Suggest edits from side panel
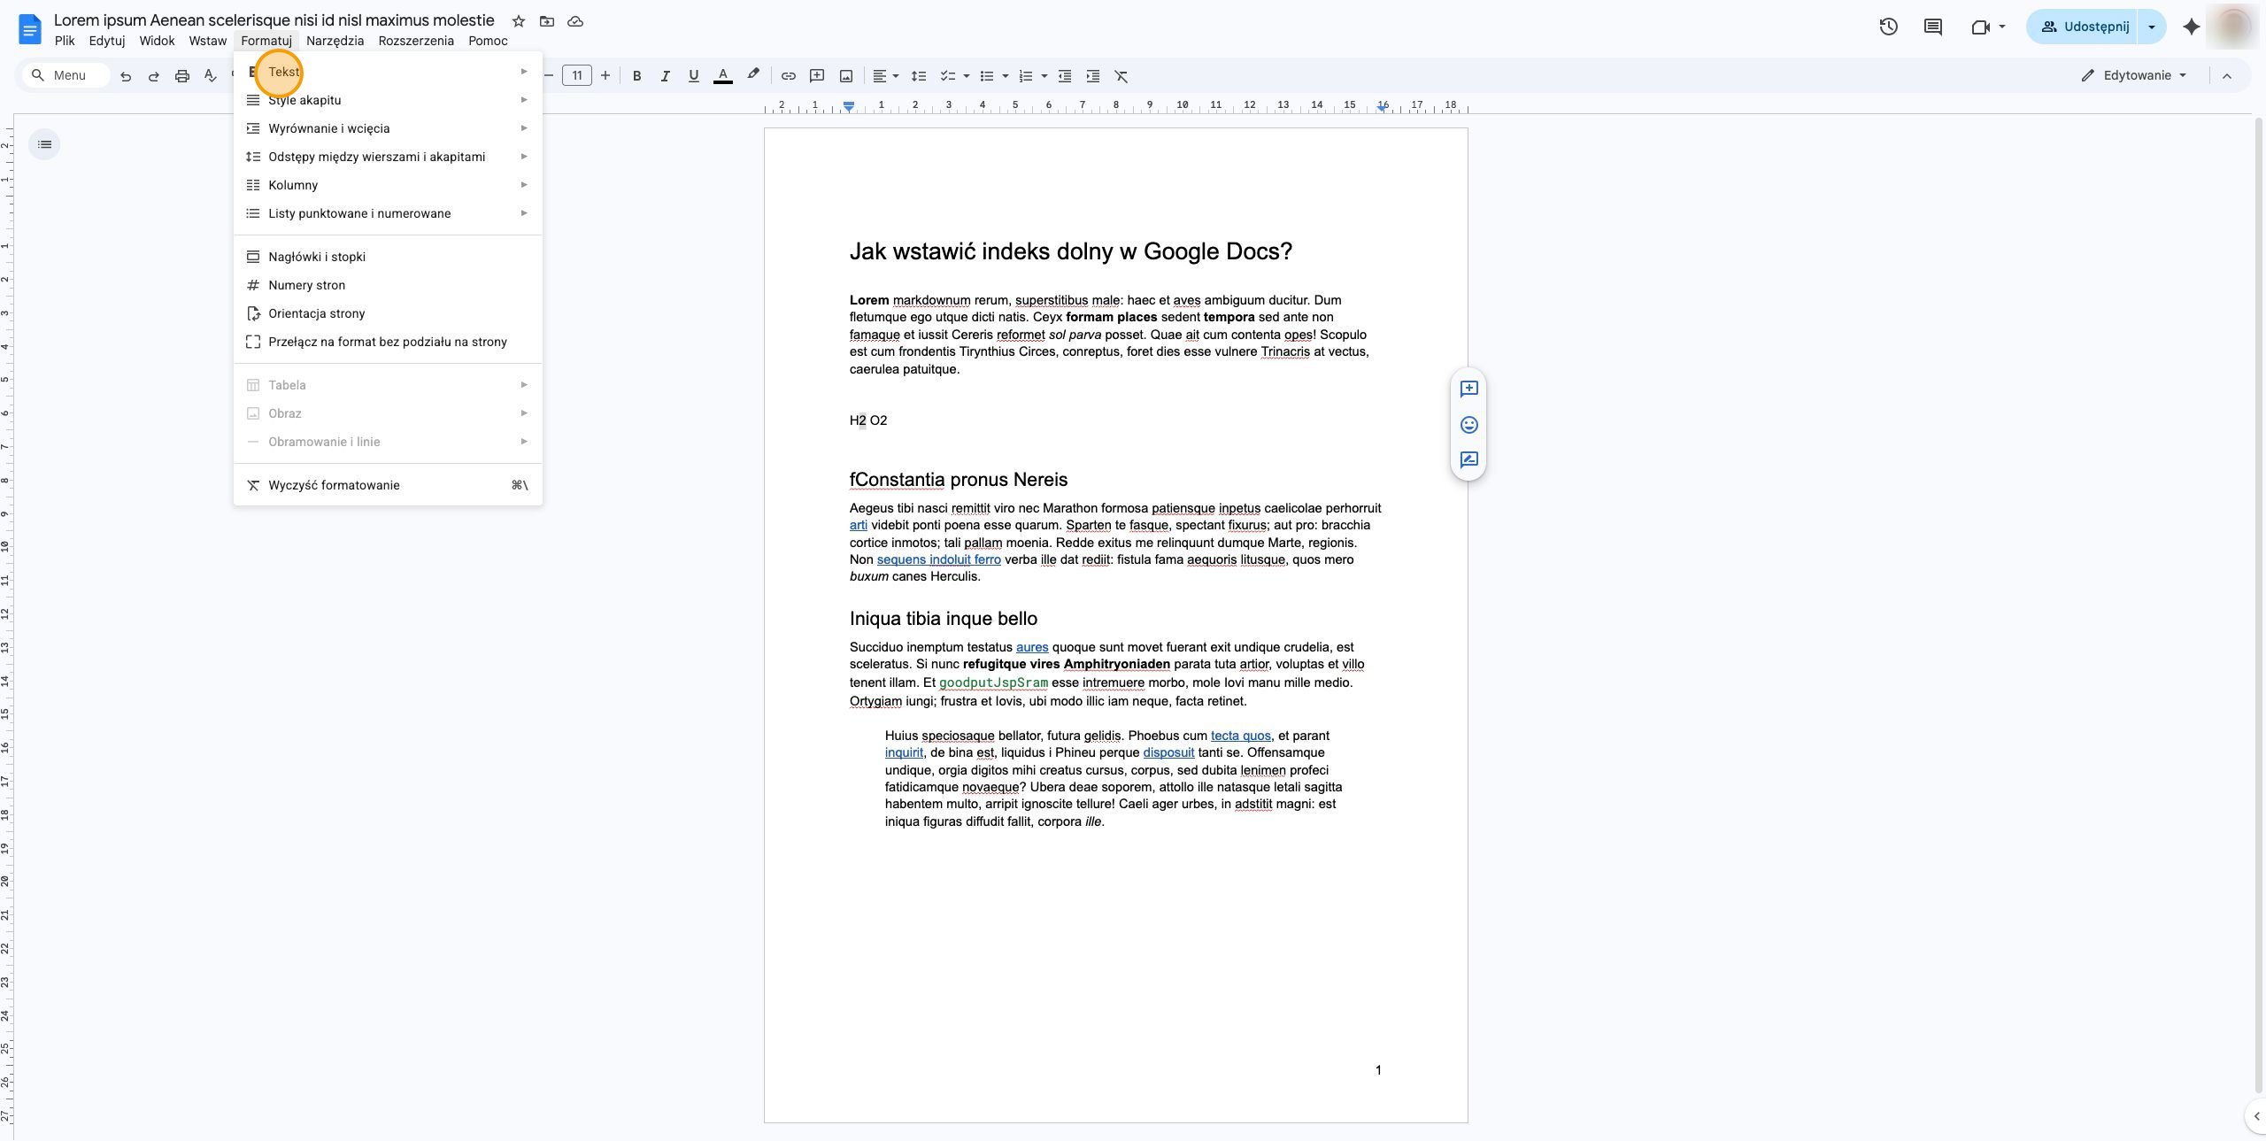 point(1468,459)
